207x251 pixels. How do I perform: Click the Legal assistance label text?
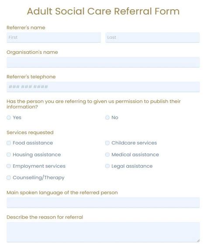pyautogui.click(x=132, y=166)
